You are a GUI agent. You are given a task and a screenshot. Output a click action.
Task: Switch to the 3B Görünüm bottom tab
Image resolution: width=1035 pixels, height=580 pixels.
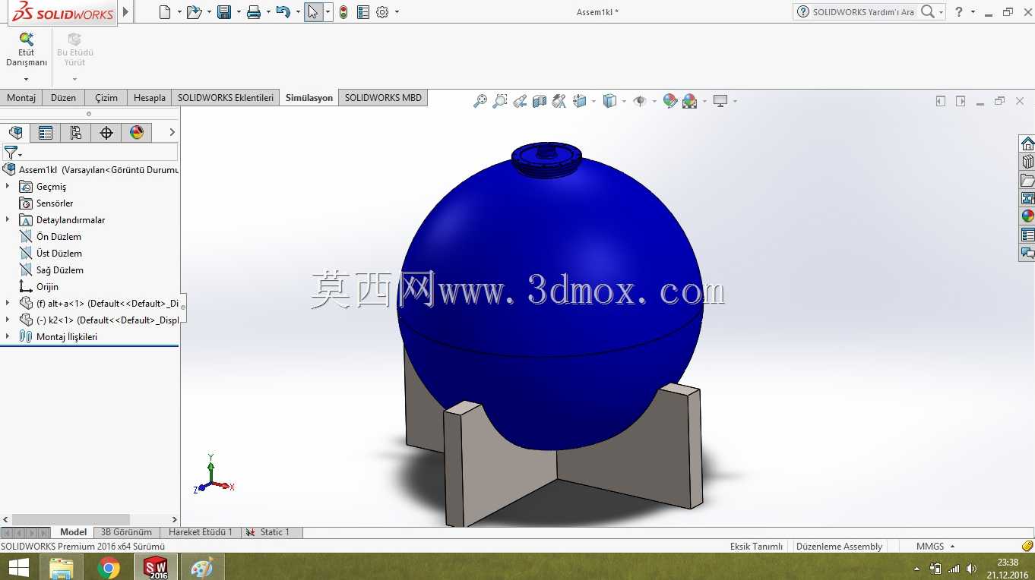tap(126, 532)
